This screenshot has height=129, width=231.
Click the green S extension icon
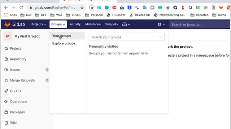pos(198,8)
